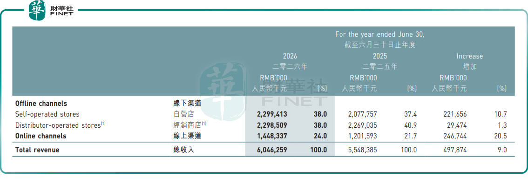Select the increase value 29,474
The height and width of the screenshot is (183, 528).
[457, 125]
